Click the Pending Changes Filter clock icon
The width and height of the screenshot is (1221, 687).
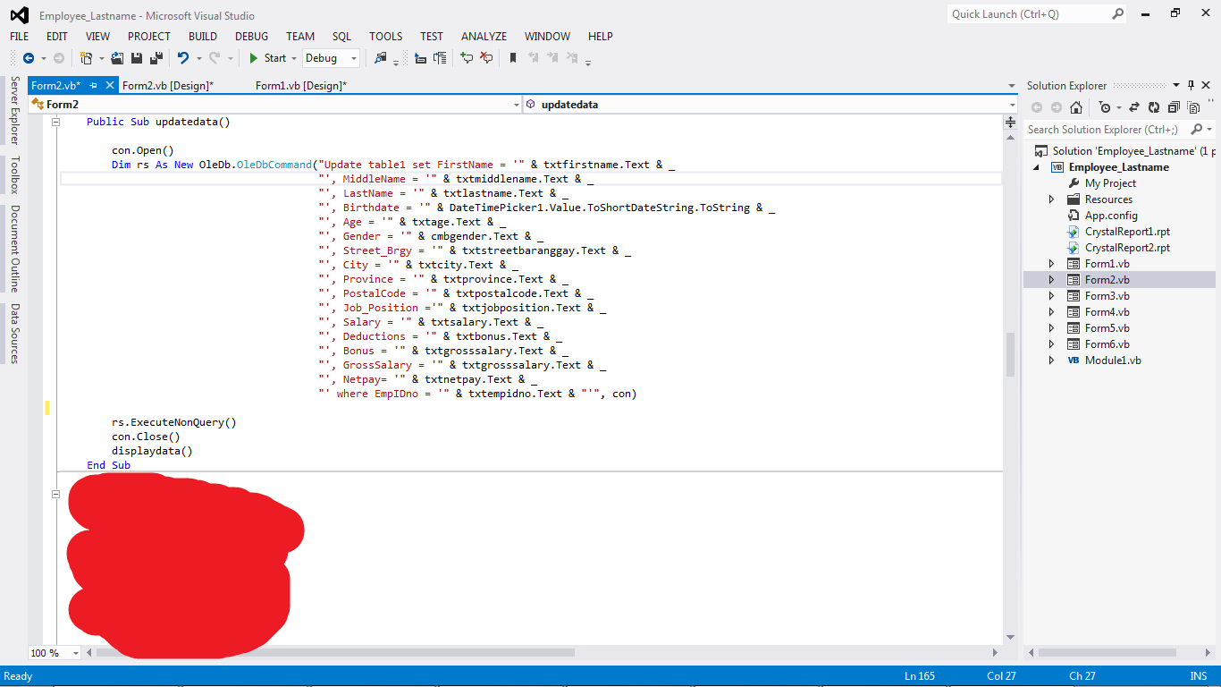coord(1105,107)
